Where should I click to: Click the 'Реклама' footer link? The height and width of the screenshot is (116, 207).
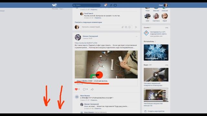pyautogui.click(x=55, y=9)
